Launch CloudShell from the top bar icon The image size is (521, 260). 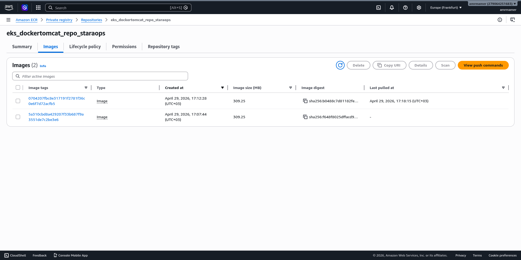click(x=379, y=8)
